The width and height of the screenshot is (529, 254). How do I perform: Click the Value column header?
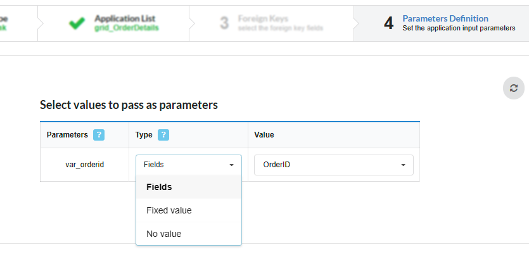(264, 135)
